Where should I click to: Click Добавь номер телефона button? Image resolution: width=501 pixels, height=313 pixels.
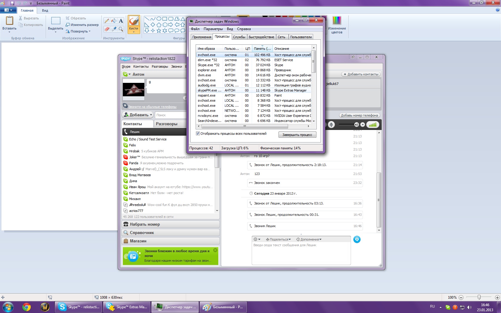[359, 115]
